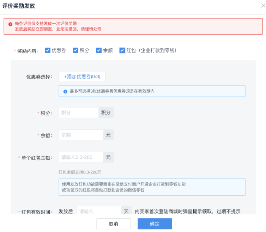Image resolution: width=266 pixels, height=232 pixels.
Task: Click the blue info icon in the coupon tip
Action: [65, 91]
